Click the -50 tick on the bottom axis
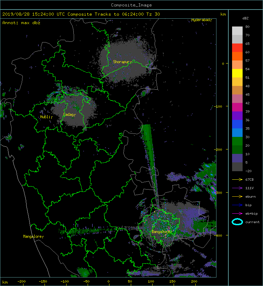Image resolution: width=263 pixels, height=286 pixels. coord(86,282)
